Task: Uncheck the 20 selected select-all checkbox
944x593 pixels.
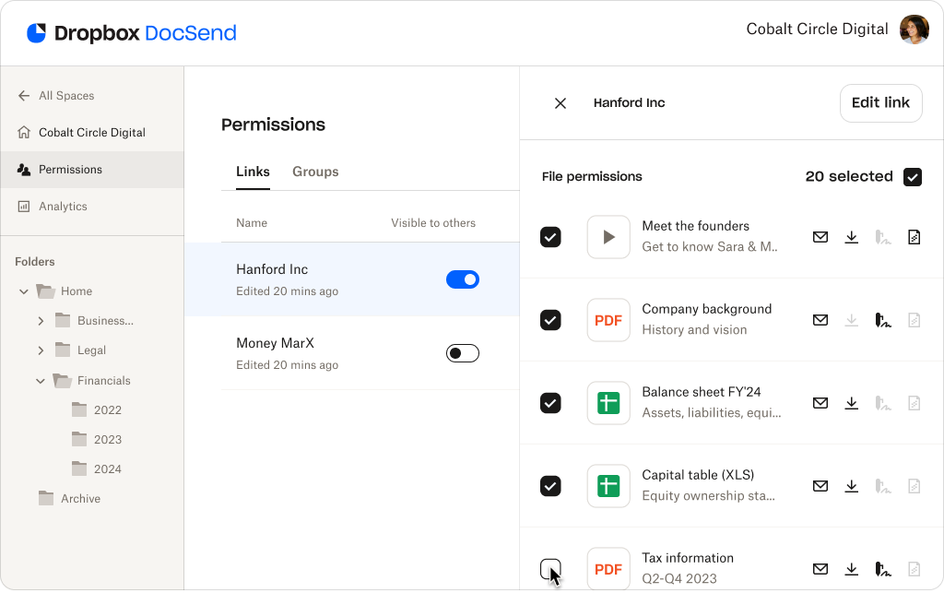Action: 913,177
